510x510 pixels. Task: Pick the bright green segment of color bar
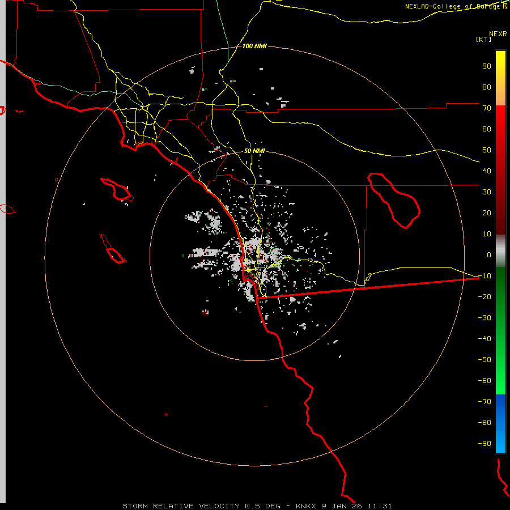click(500, 374)
